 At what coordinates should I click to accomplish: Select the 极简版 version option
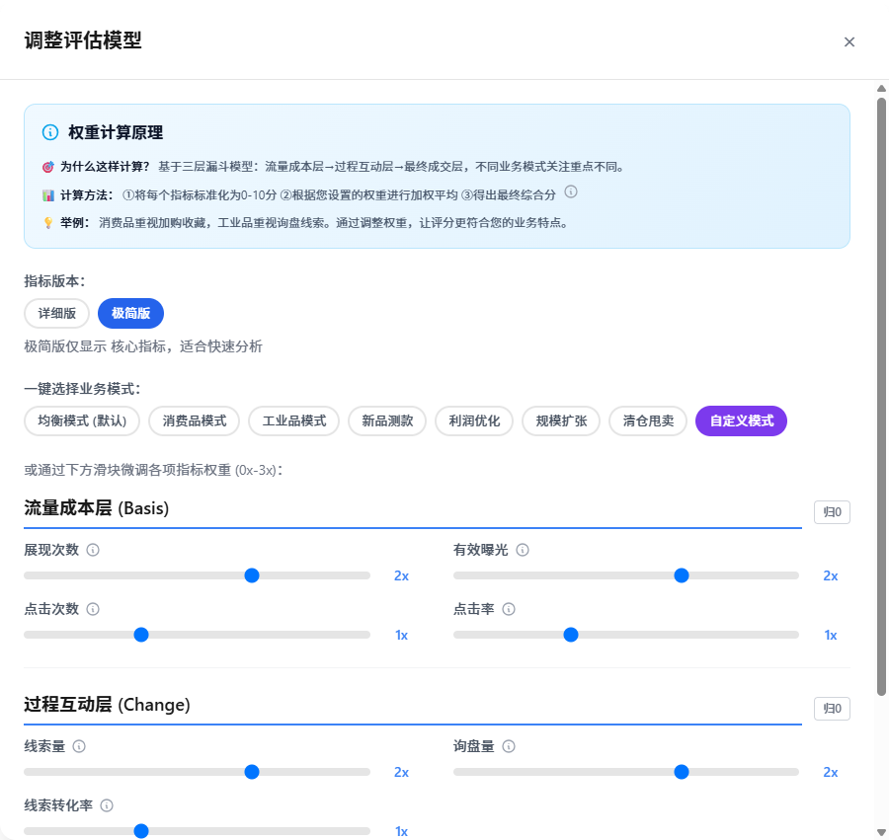click(130, 313)
